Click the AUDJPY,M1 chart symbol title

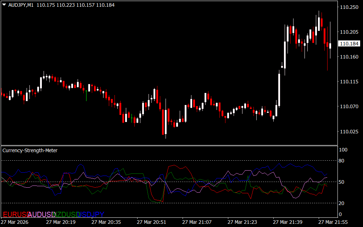(x=22, y=5)
